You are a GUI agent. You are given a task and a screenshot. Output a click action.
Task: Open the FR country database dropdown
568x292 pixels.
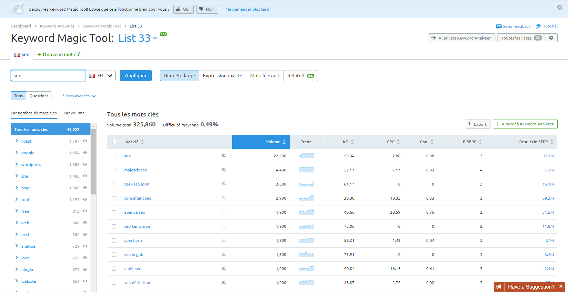[100, 76]
